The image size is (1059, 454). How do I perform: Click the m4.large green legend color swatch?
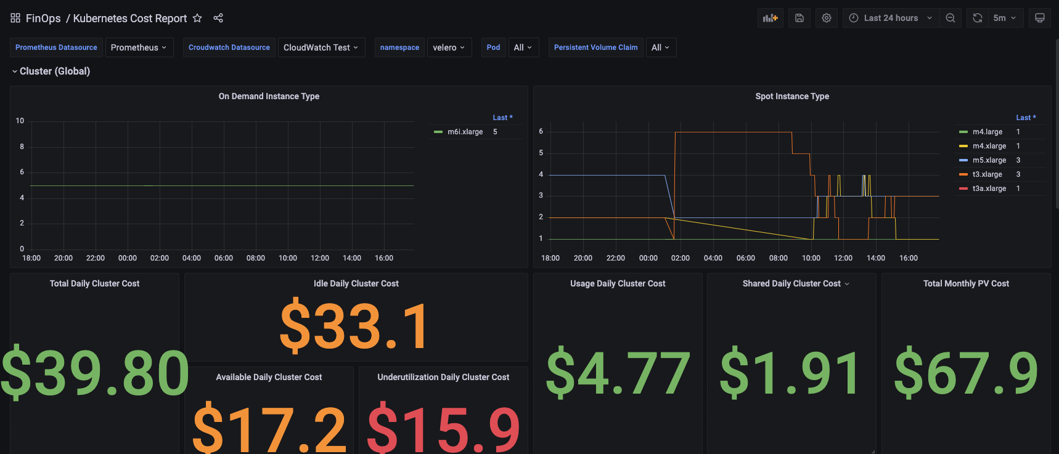963,132
